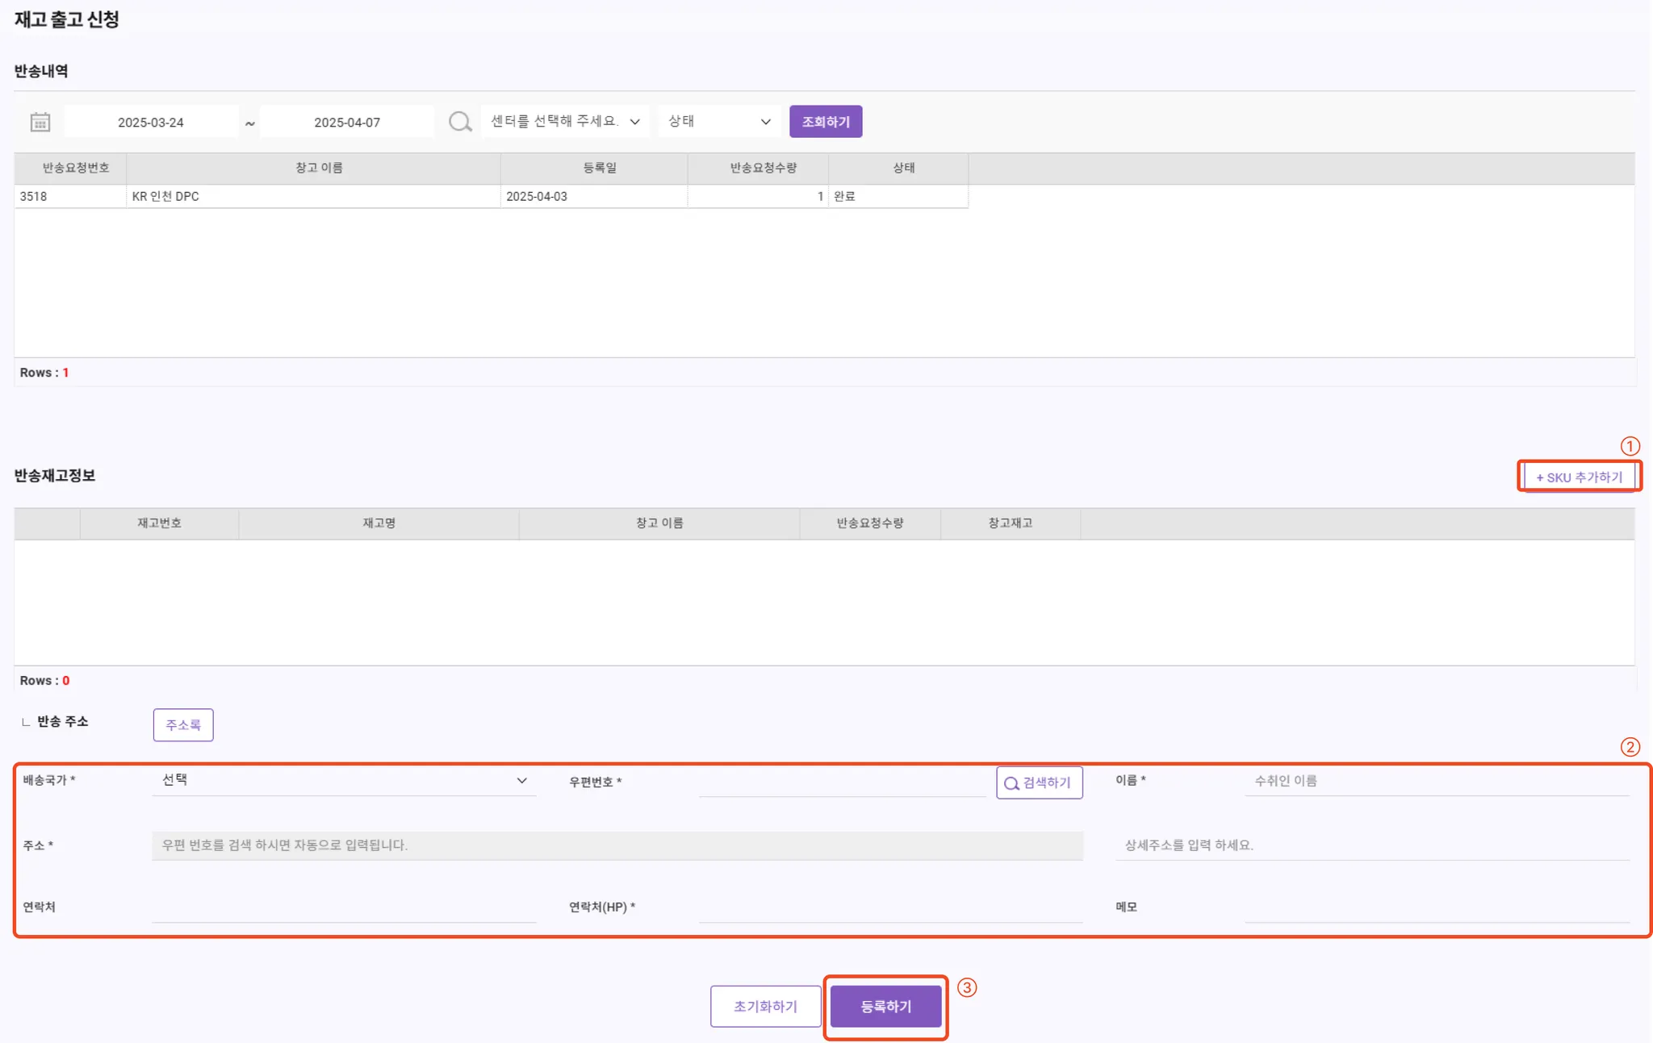Expand the 상태 status dropdown

718,121
